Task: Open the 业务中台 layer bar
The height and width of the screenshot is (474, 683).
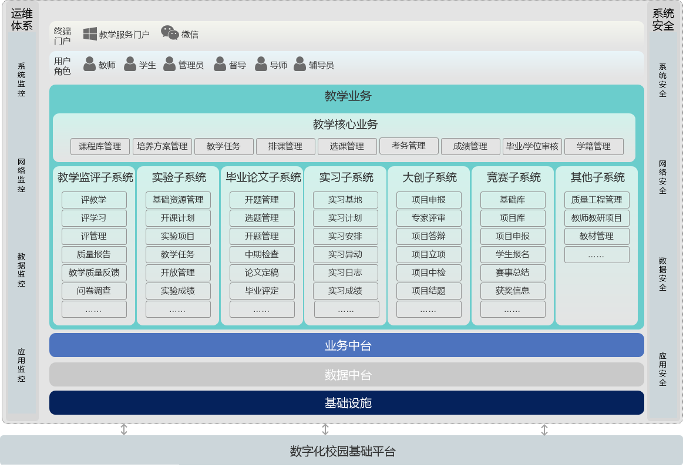Action: pos(346,345)
